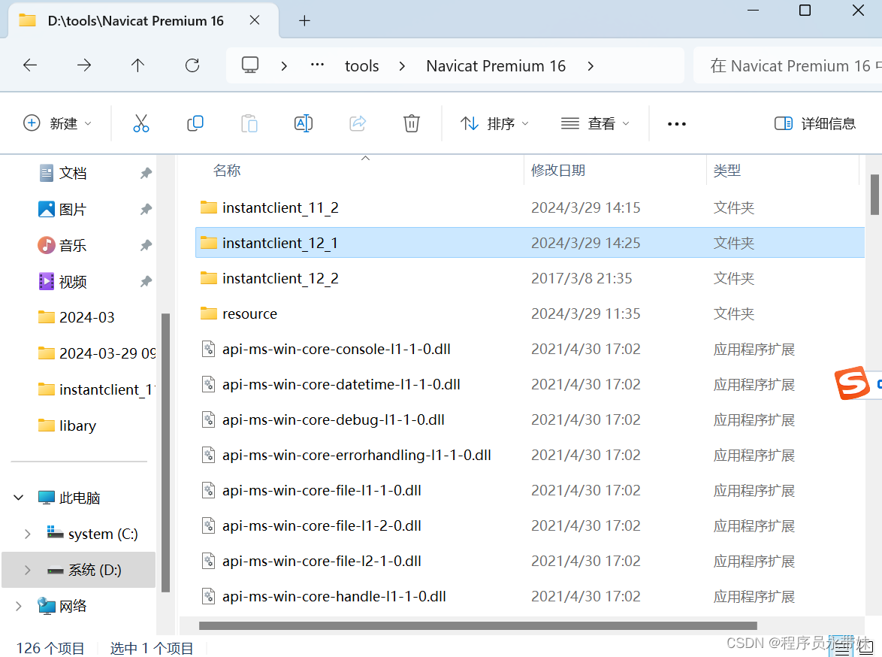Select api-ms-win-core-errorhandling-l1-1-0.dll file

530,455
